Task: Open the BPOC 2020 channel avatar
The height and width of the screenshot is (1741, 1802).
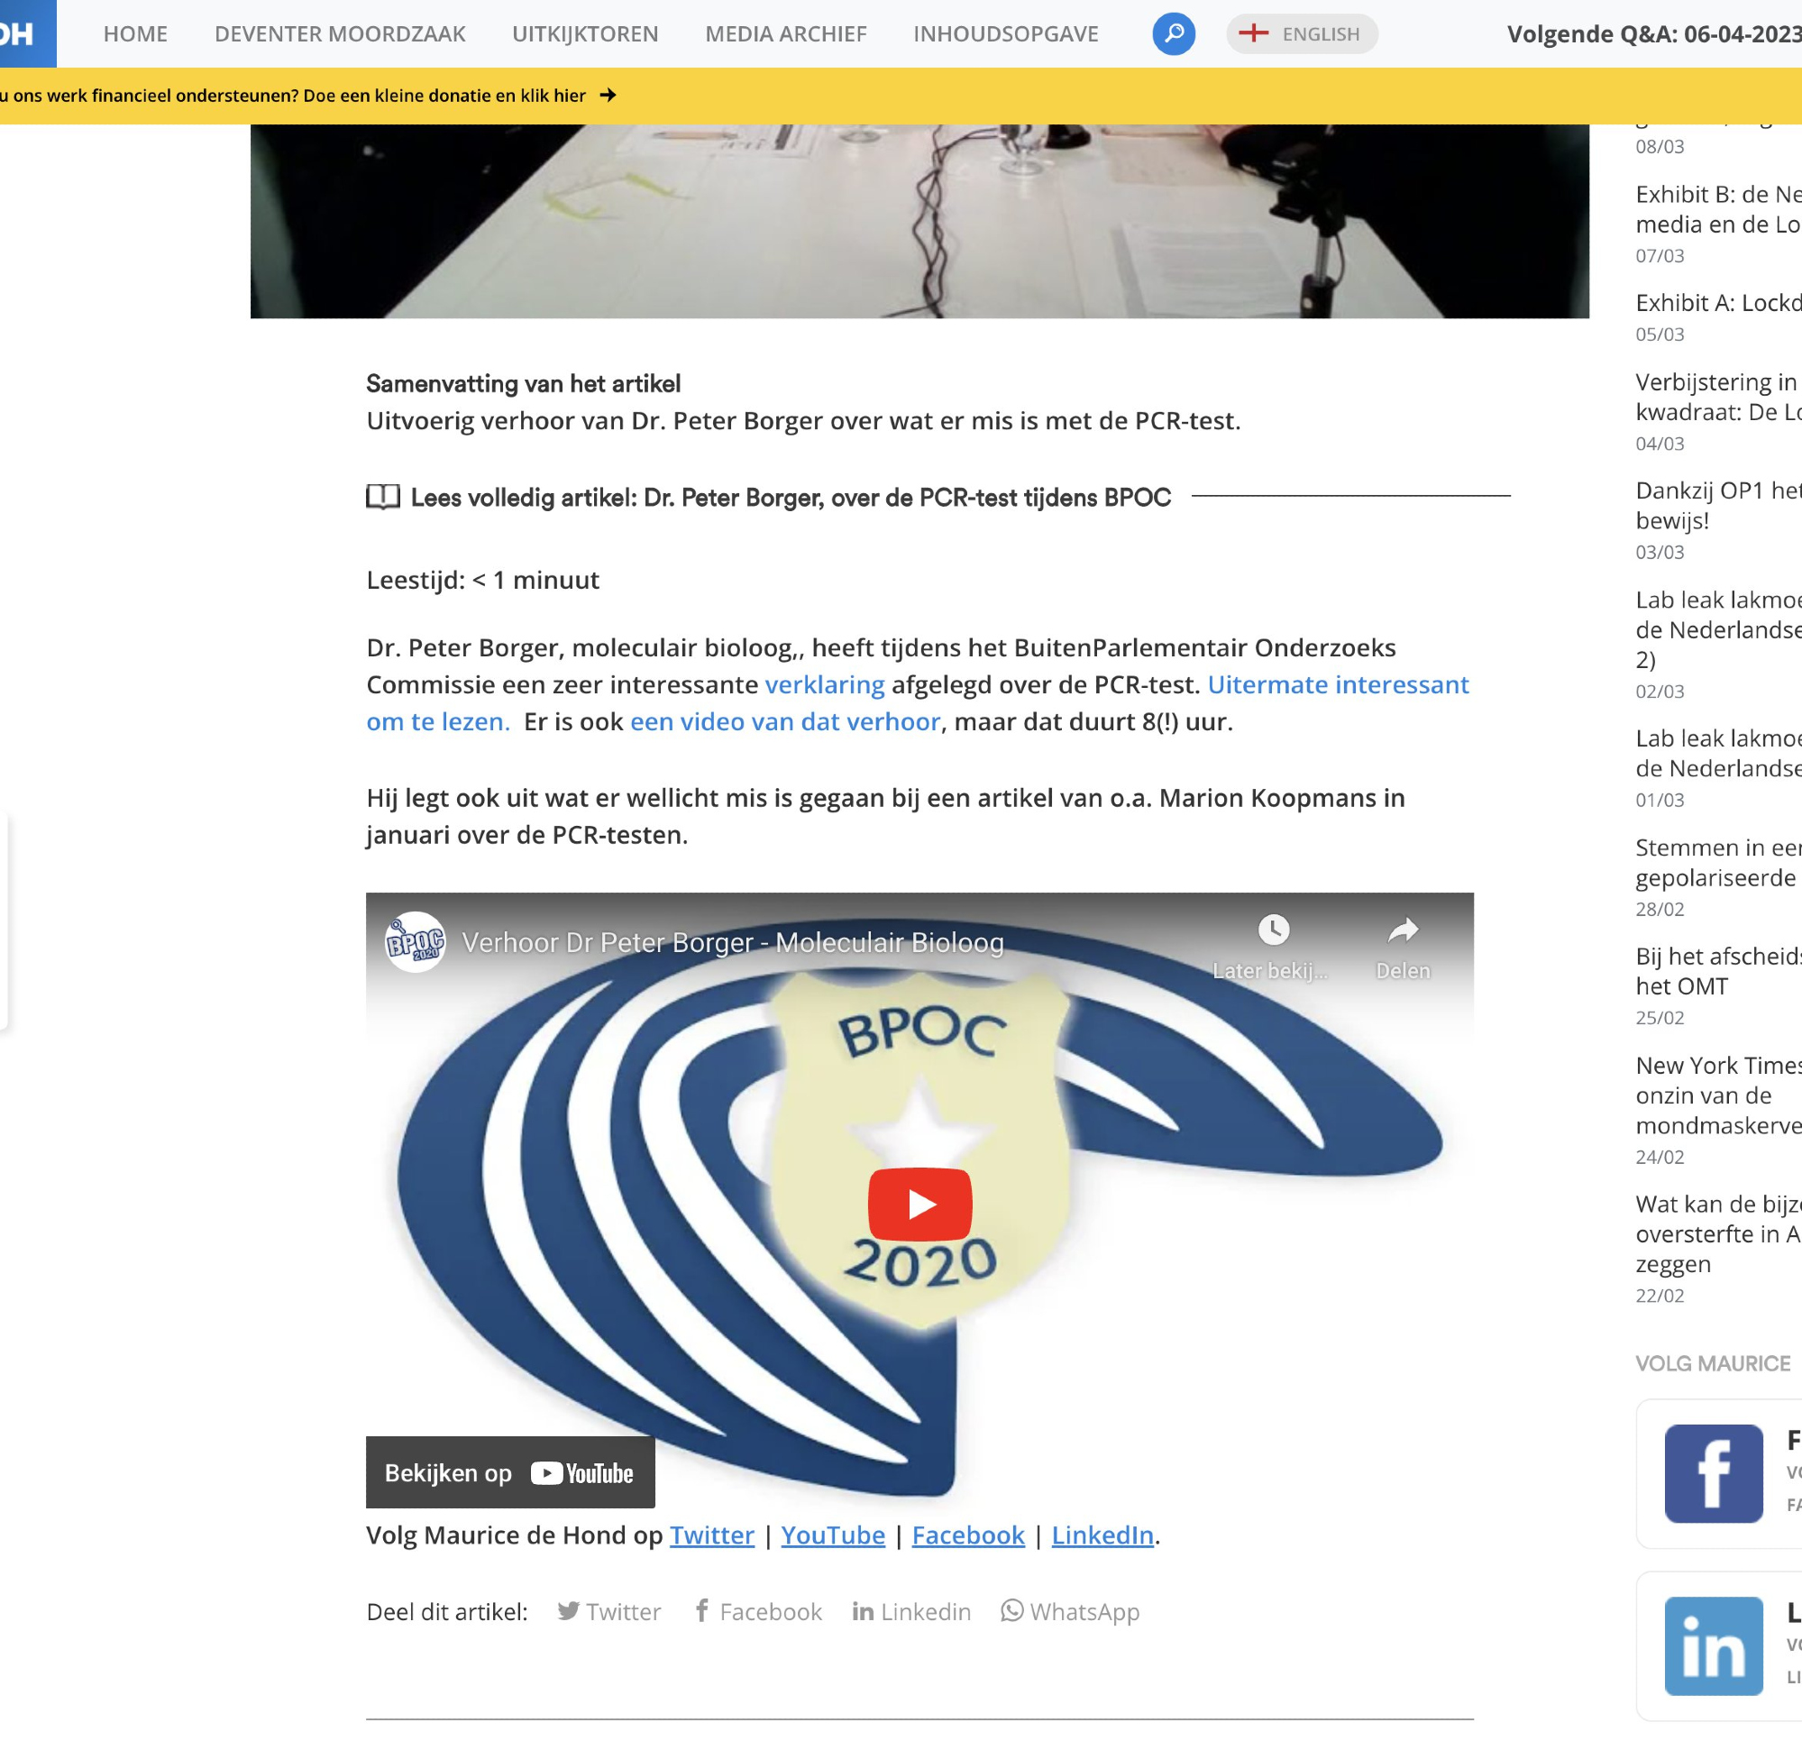Action: point(415,942)
